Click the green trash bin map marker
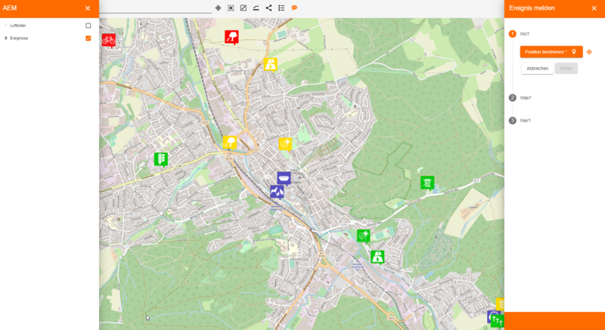This screenshot has width=605, height=330. click(427, 182)
